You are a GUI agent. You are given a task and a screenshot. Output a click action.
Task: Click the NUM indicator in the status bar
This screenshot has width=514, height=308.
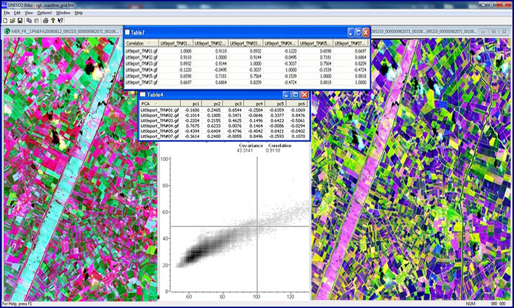tap(470, 304)
